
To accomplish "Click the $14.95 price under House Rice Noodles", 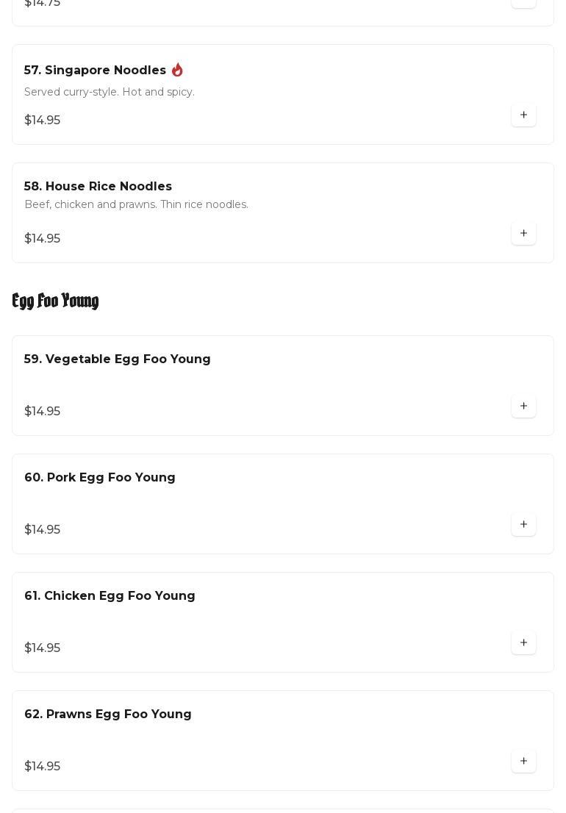I will (43, 239).
